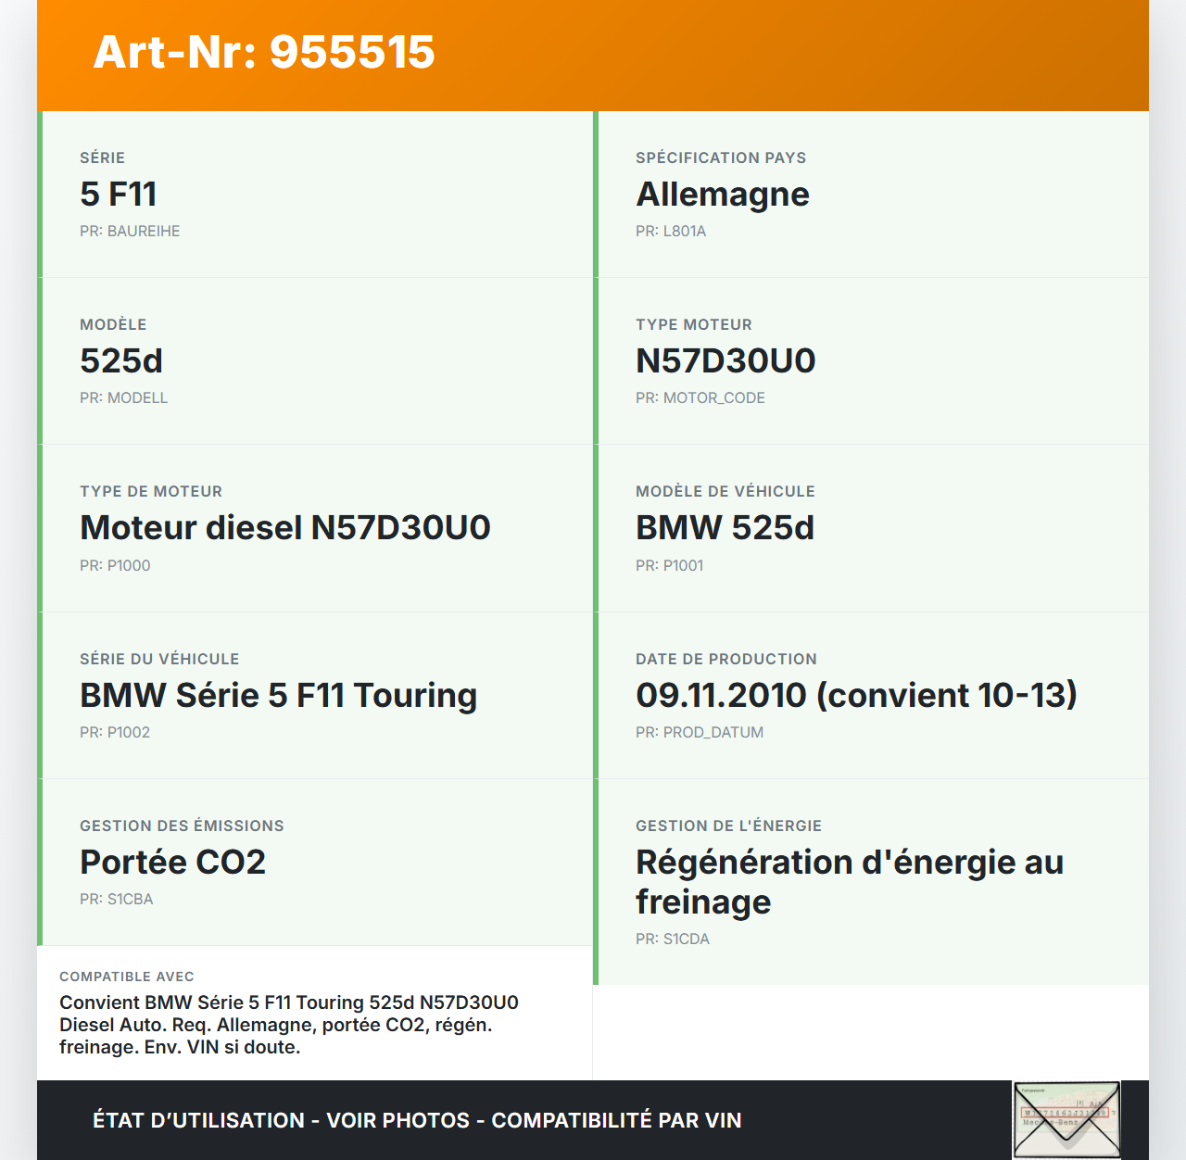Viewport: 1186px width, 1160px height.
Task: Click the Type Moteur N57D30U0 value
Action: pyautogui.click(x=725, y=361)
